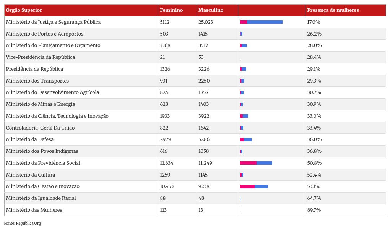390x230 pixels.
Task: Click the Órgão Superior column header
Action: 24,10
